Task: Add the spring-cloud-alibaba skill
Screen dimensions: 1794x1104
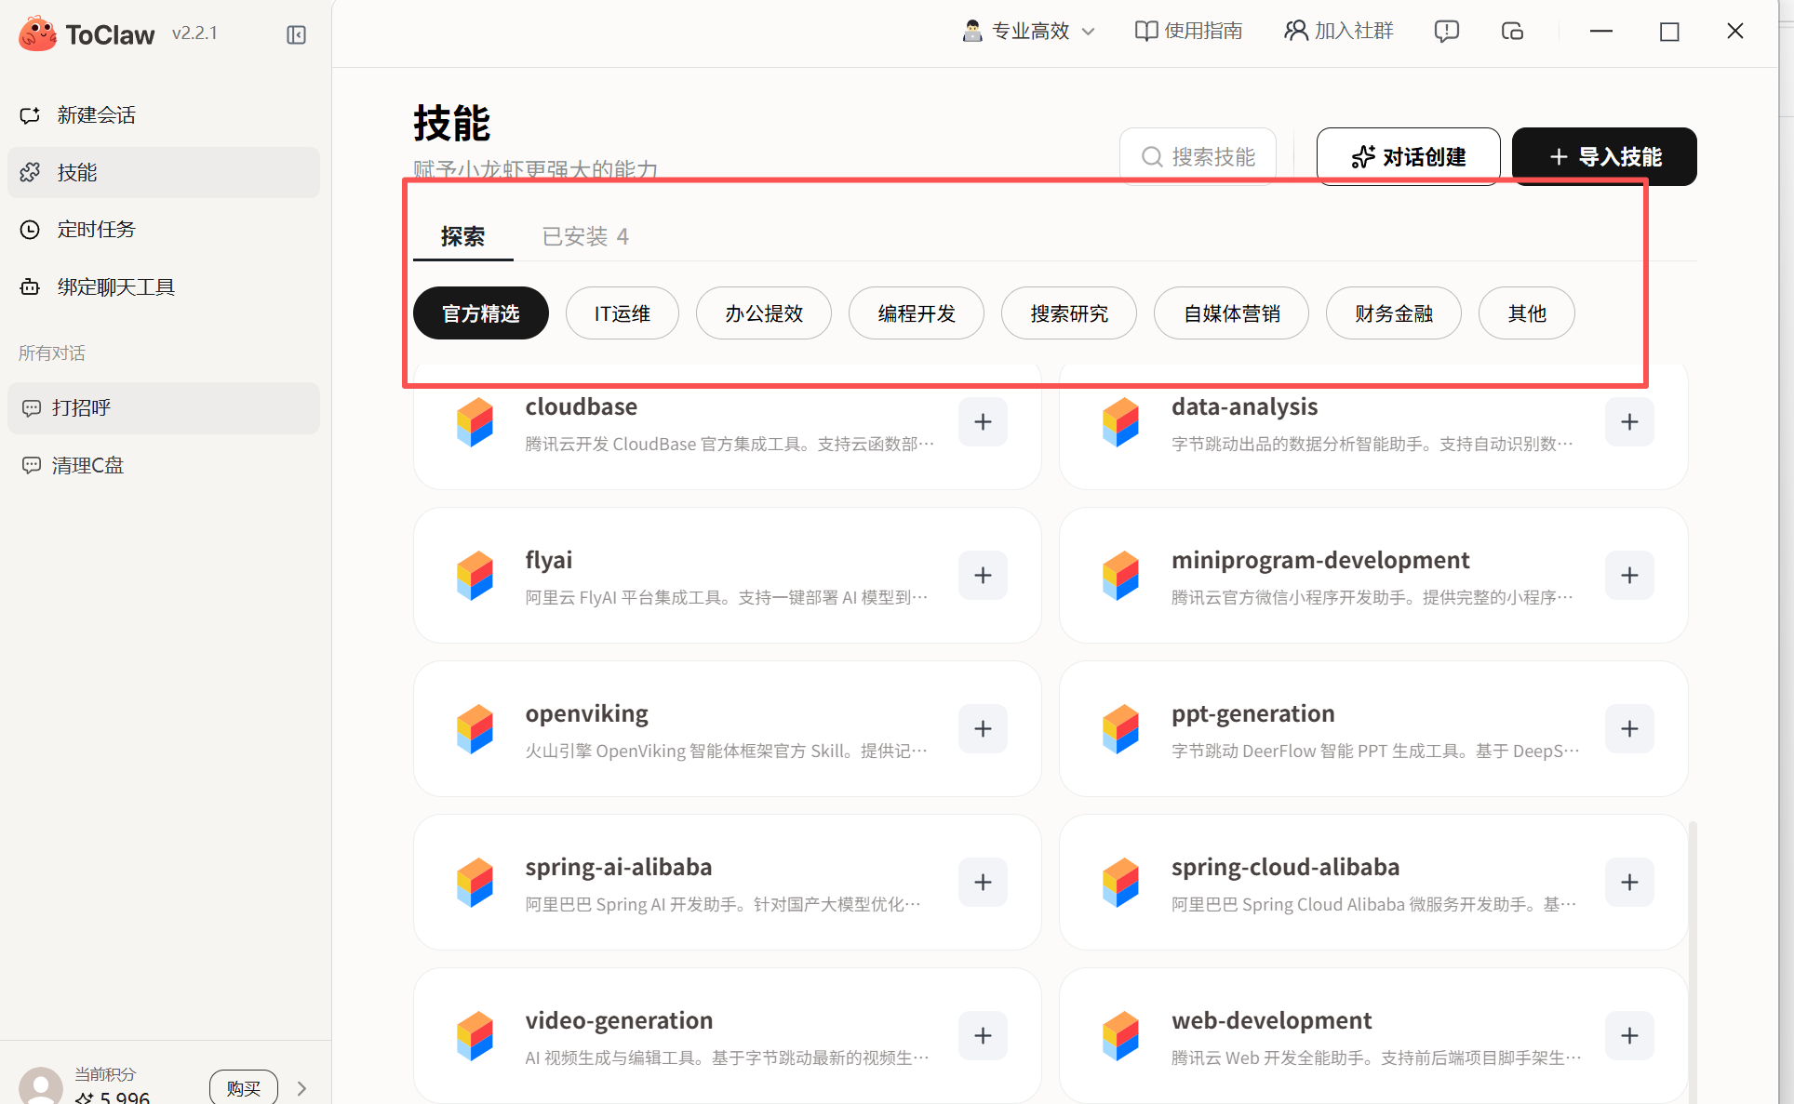Action: tap(1629, 883)
